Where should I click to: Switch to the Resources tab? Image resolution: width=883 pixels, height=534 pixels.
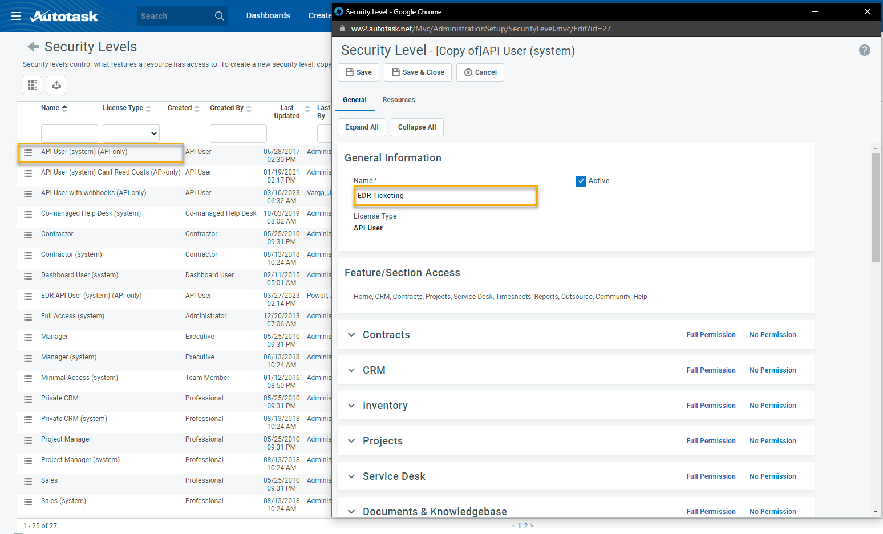tap(399, 100)
